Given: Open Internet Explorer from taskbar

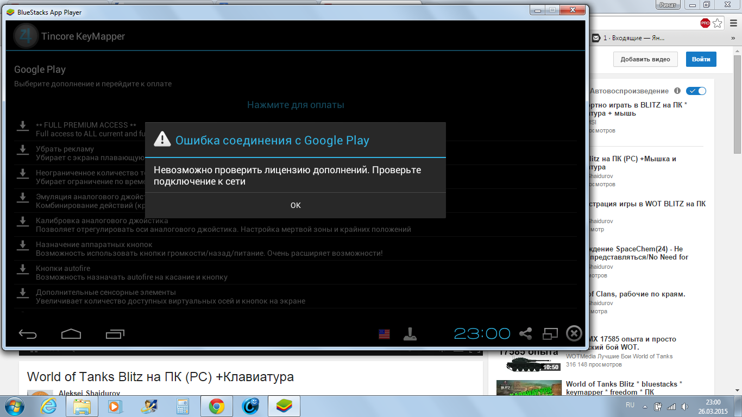Looking at the screenshot, I should pos(48,406).
